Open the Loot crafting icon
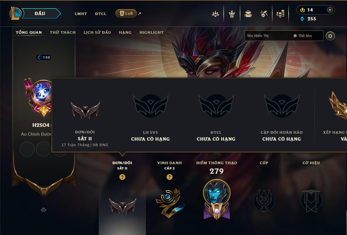 [x=264, y=14]
